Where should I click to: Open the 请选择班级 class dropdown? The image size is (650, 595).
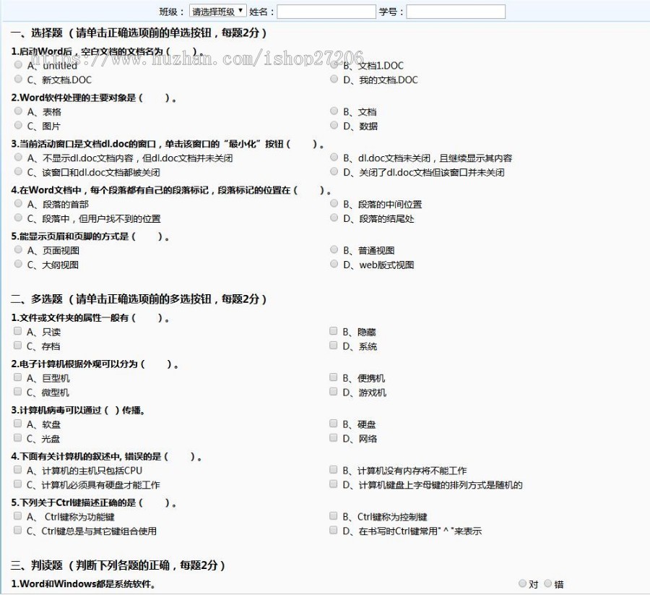click(217, 11)
